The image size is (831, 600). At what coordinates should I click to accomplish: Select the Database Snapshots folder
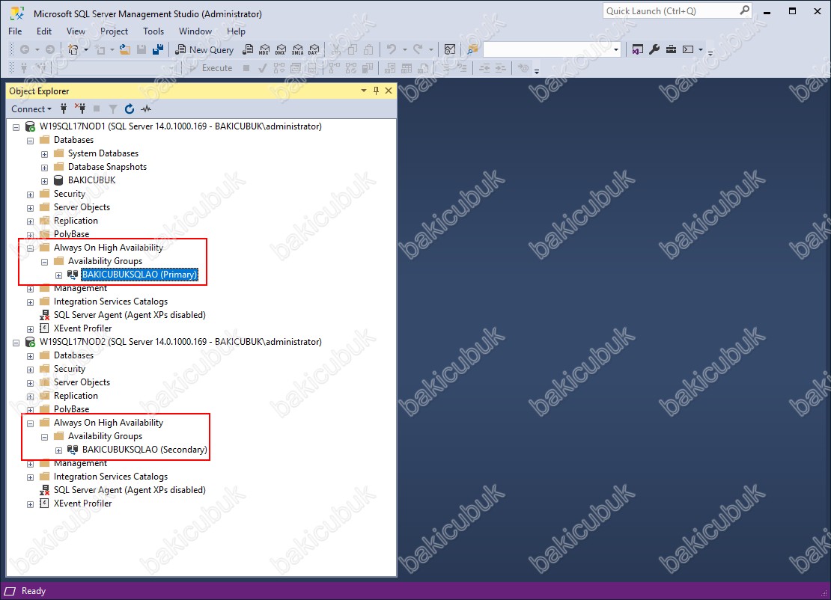[x=107, y=167]
